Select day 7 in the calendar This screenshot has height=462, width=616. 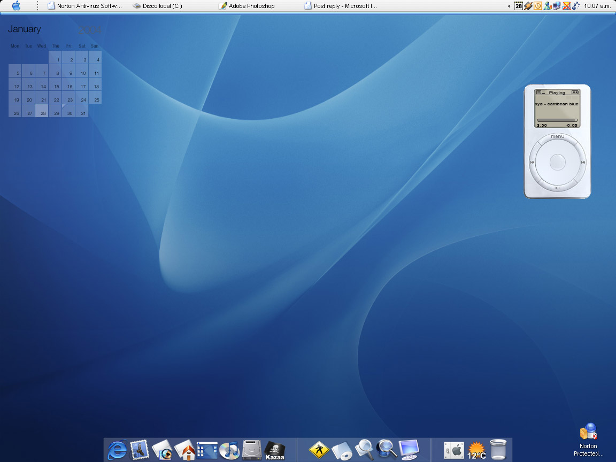tap(42, 71)
